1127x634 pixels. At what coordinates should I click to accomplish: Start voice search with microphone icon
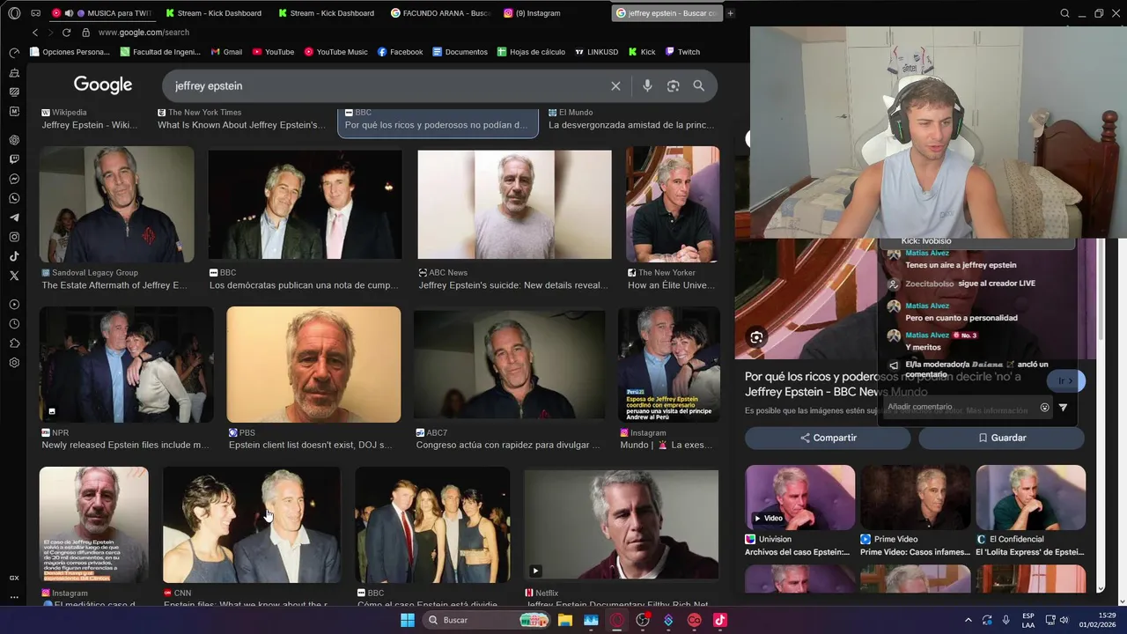point(647,85)
